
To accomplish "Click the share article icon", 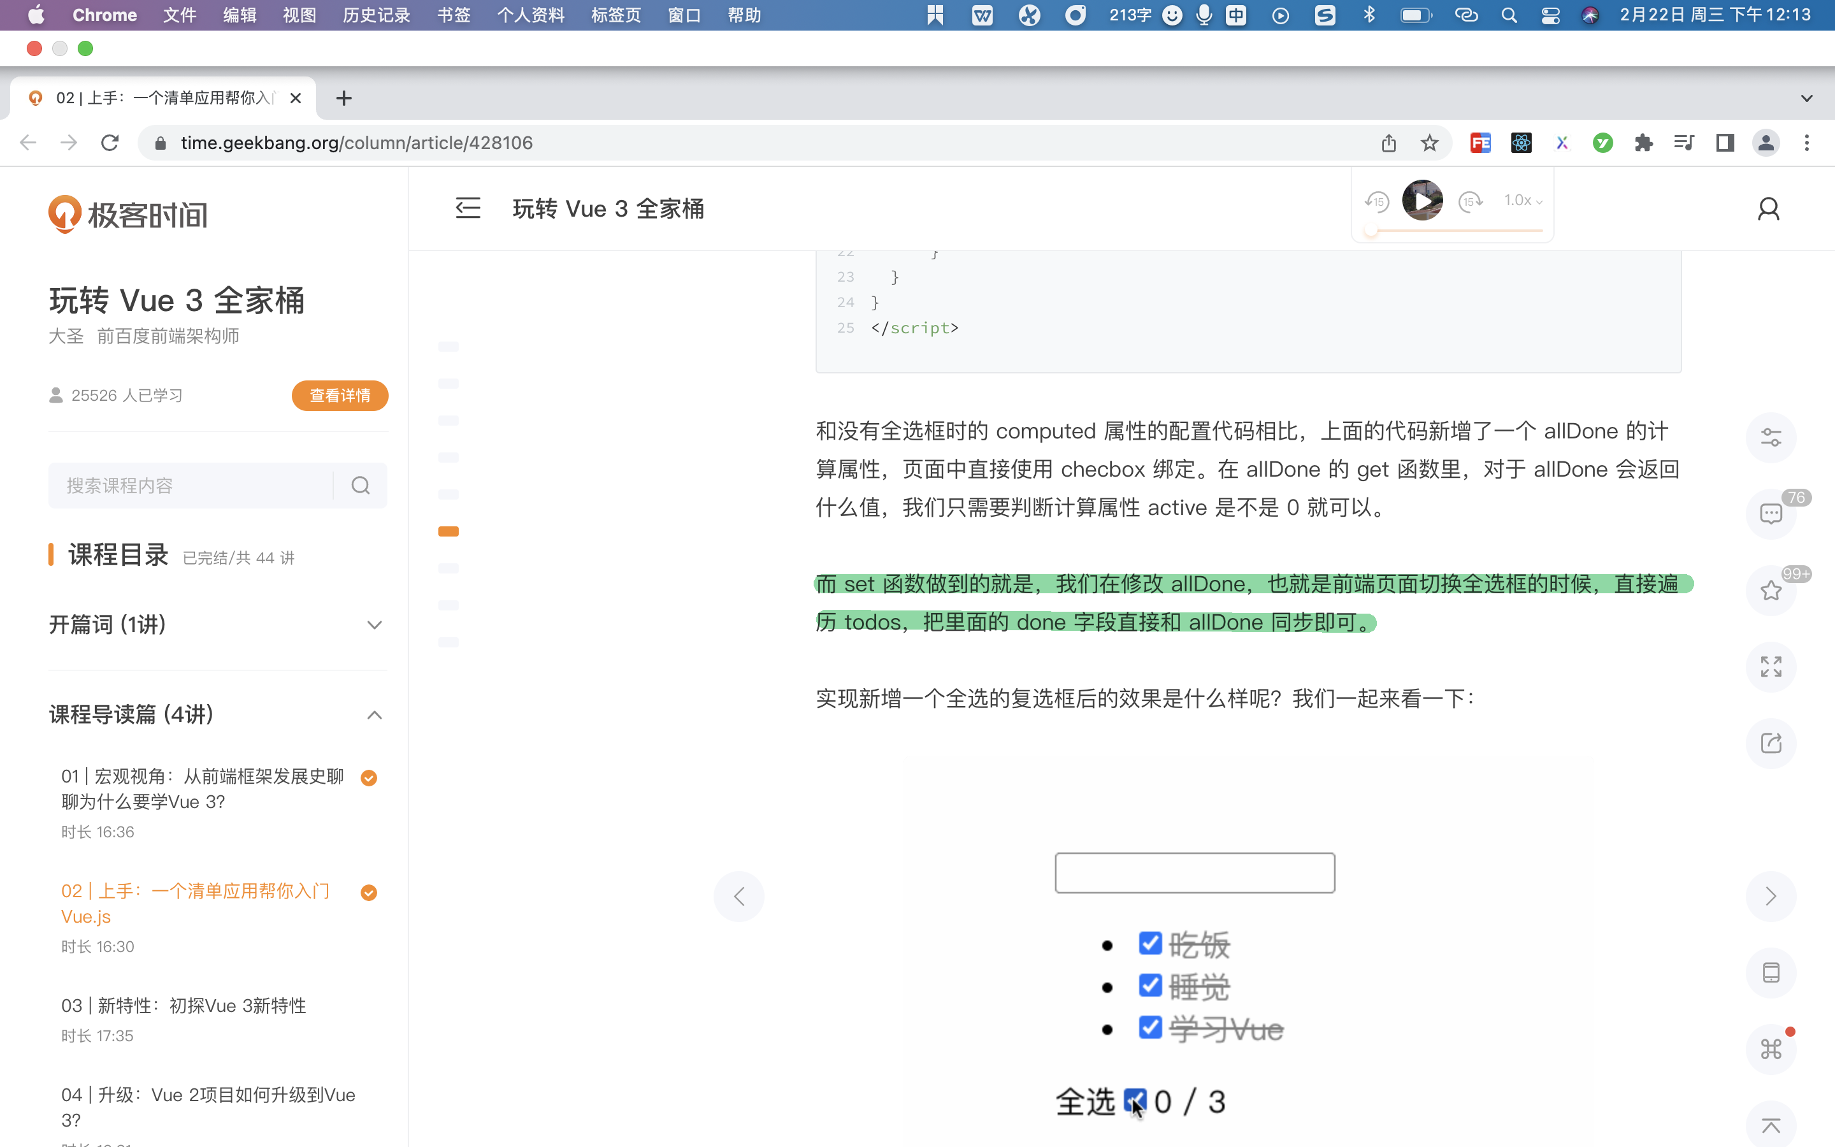I will [1771, 744].
